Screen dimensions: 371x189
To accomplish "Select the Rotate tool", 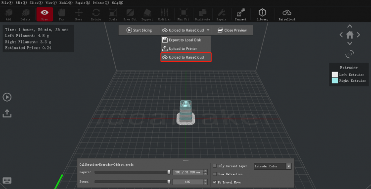I will (96, 15).
